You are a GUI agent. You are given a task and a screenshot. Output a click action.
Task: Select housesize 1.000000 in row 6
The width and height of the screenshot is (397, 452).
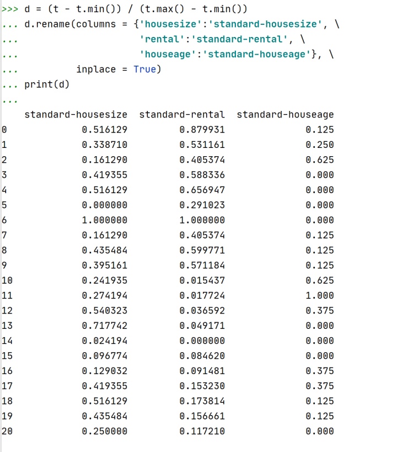click(x=105, y=220)
